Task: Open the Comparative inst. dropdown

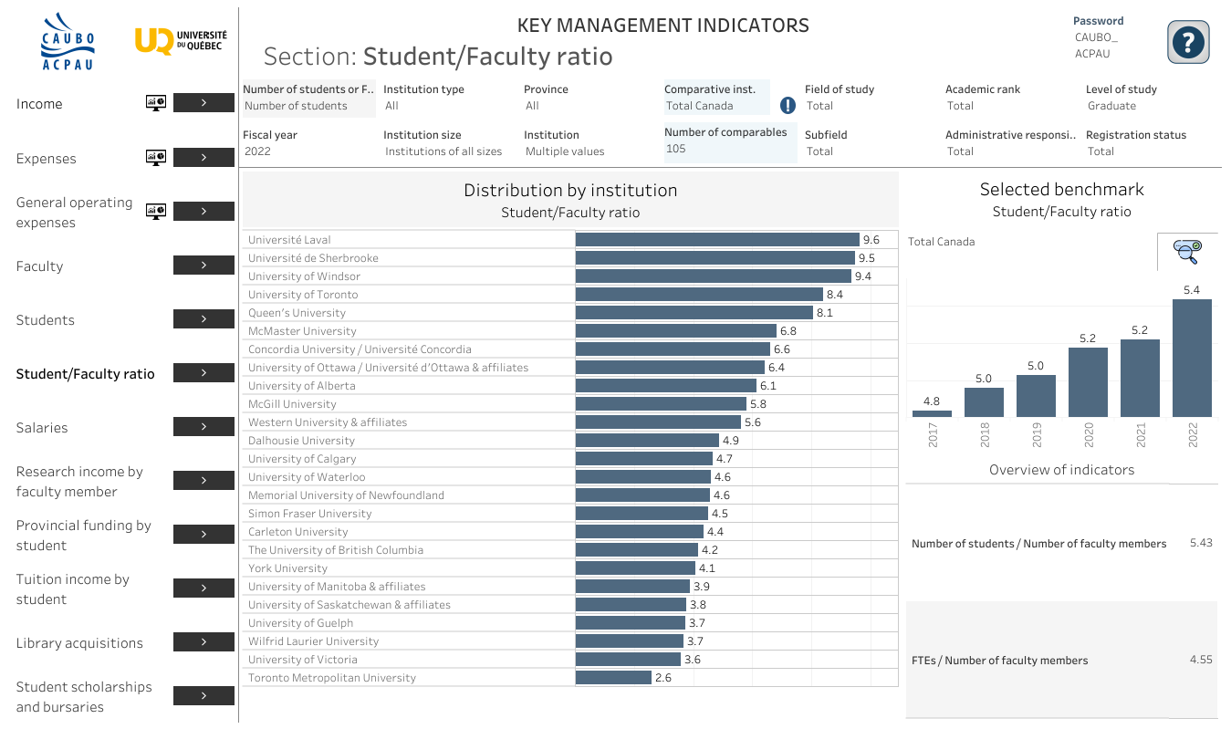Action: tap(715, 106)
